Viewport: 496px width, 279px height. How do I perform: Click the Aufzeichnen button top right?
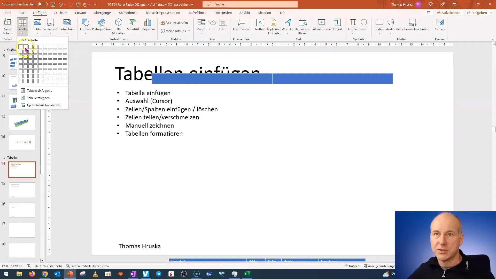[449, 13]
